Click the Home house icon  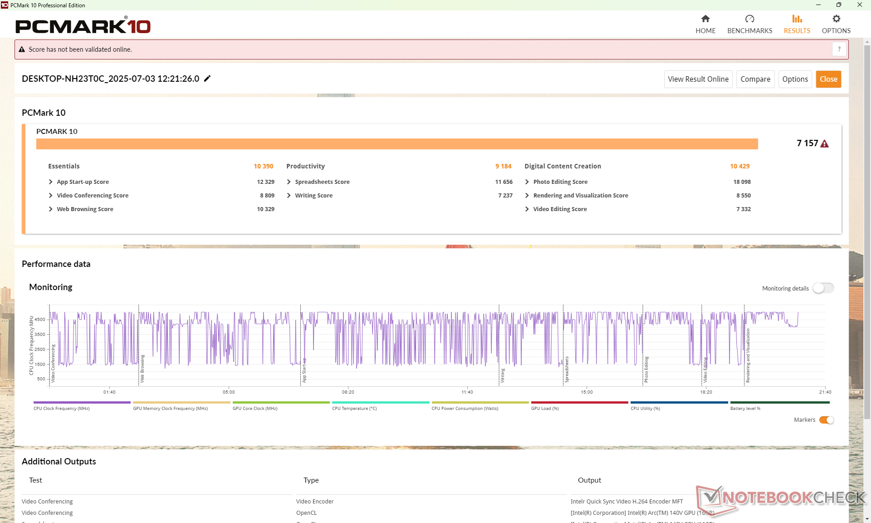pos(705,19)
